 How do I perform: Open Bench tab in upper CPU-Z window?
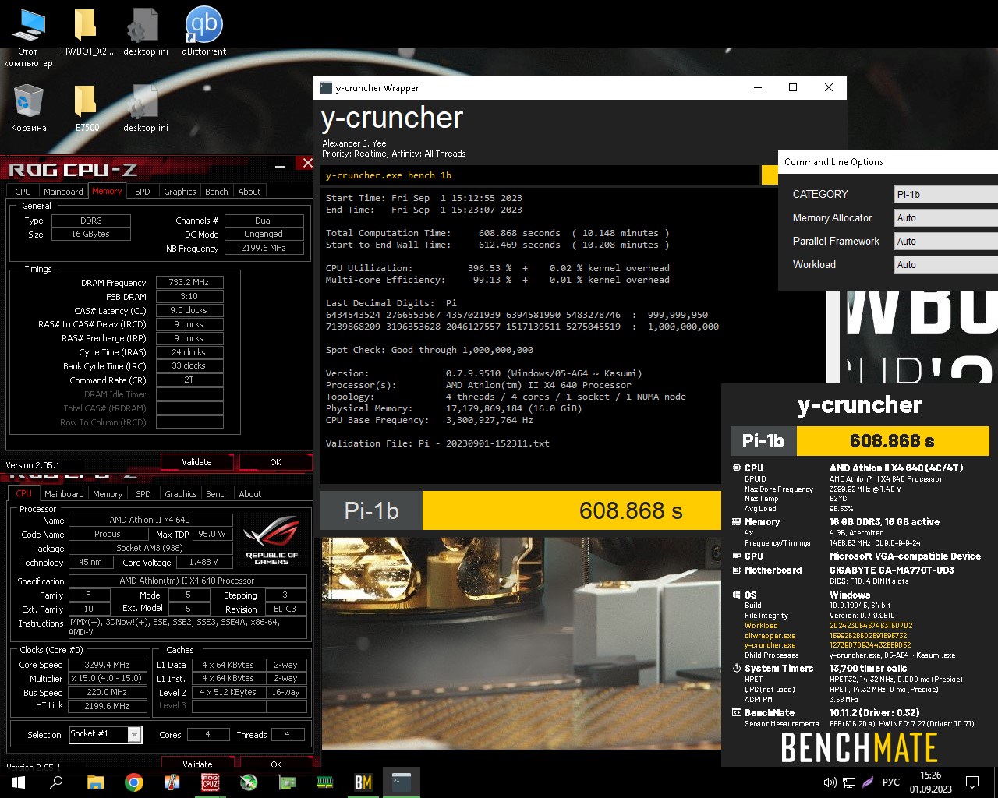pyautogui.click(x=217, y=192)
